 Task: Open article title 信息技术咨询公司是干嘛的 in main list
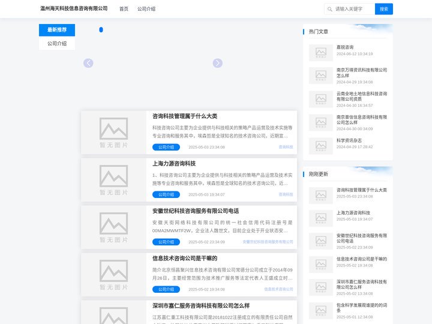[185, 259]
